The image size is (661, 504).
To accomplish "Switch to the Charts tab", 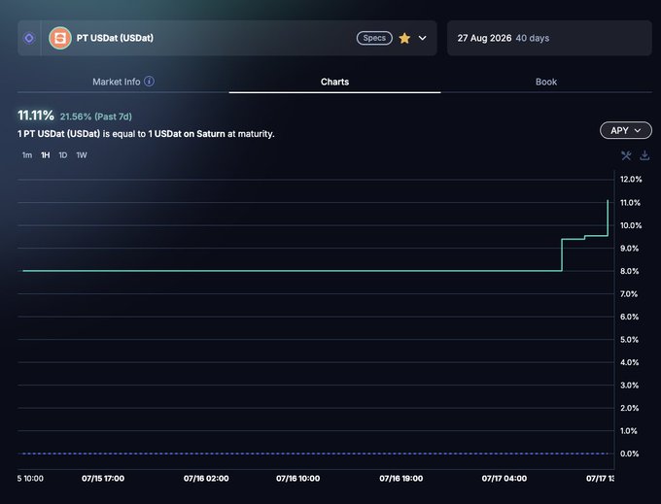I will [334, 82].
